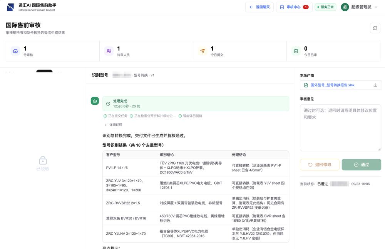Click the 正在提交任务 step
The height and width of the screenshot is (249, 385).
click(x=115, y=116)
